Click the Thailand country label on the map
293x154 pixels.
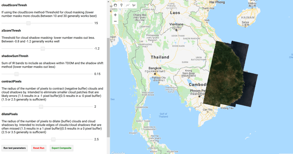pyautogui.click(x=160, y=57)
